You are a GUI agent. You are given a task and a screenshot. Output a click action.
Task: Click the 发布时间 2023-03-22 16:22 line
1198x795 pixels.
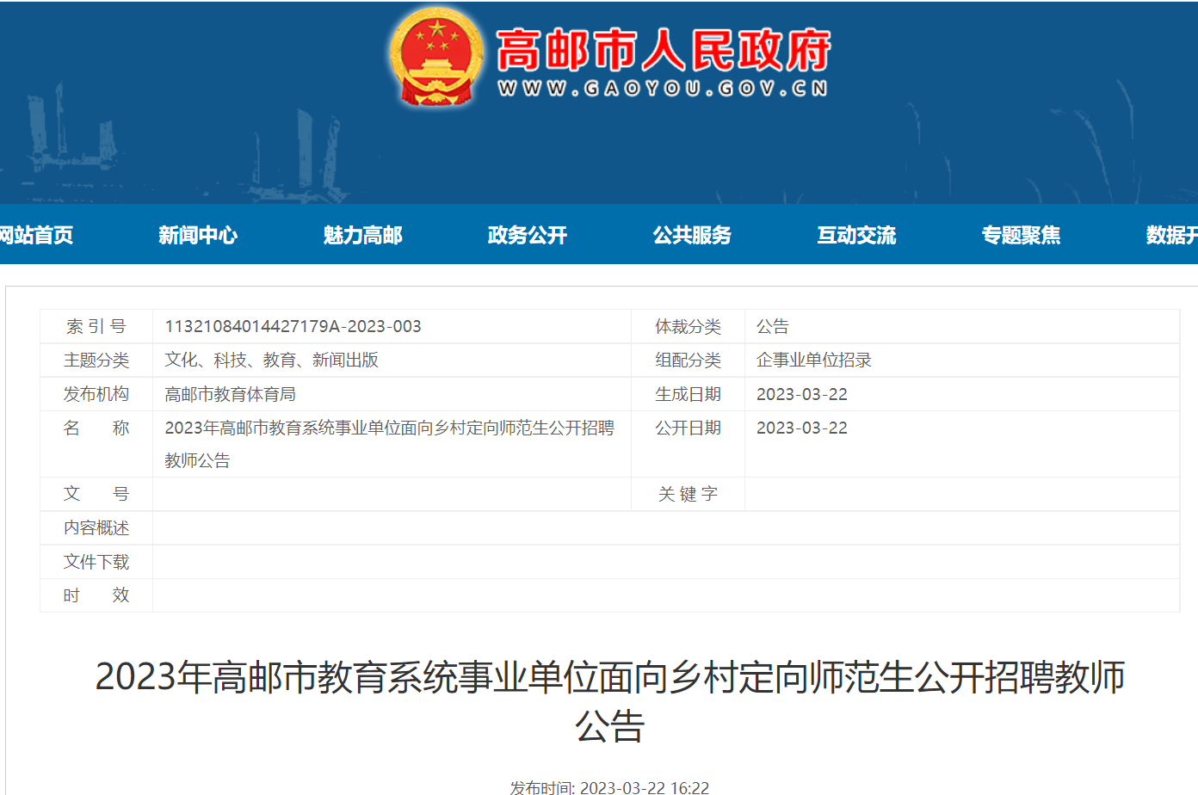click(610, 787)
